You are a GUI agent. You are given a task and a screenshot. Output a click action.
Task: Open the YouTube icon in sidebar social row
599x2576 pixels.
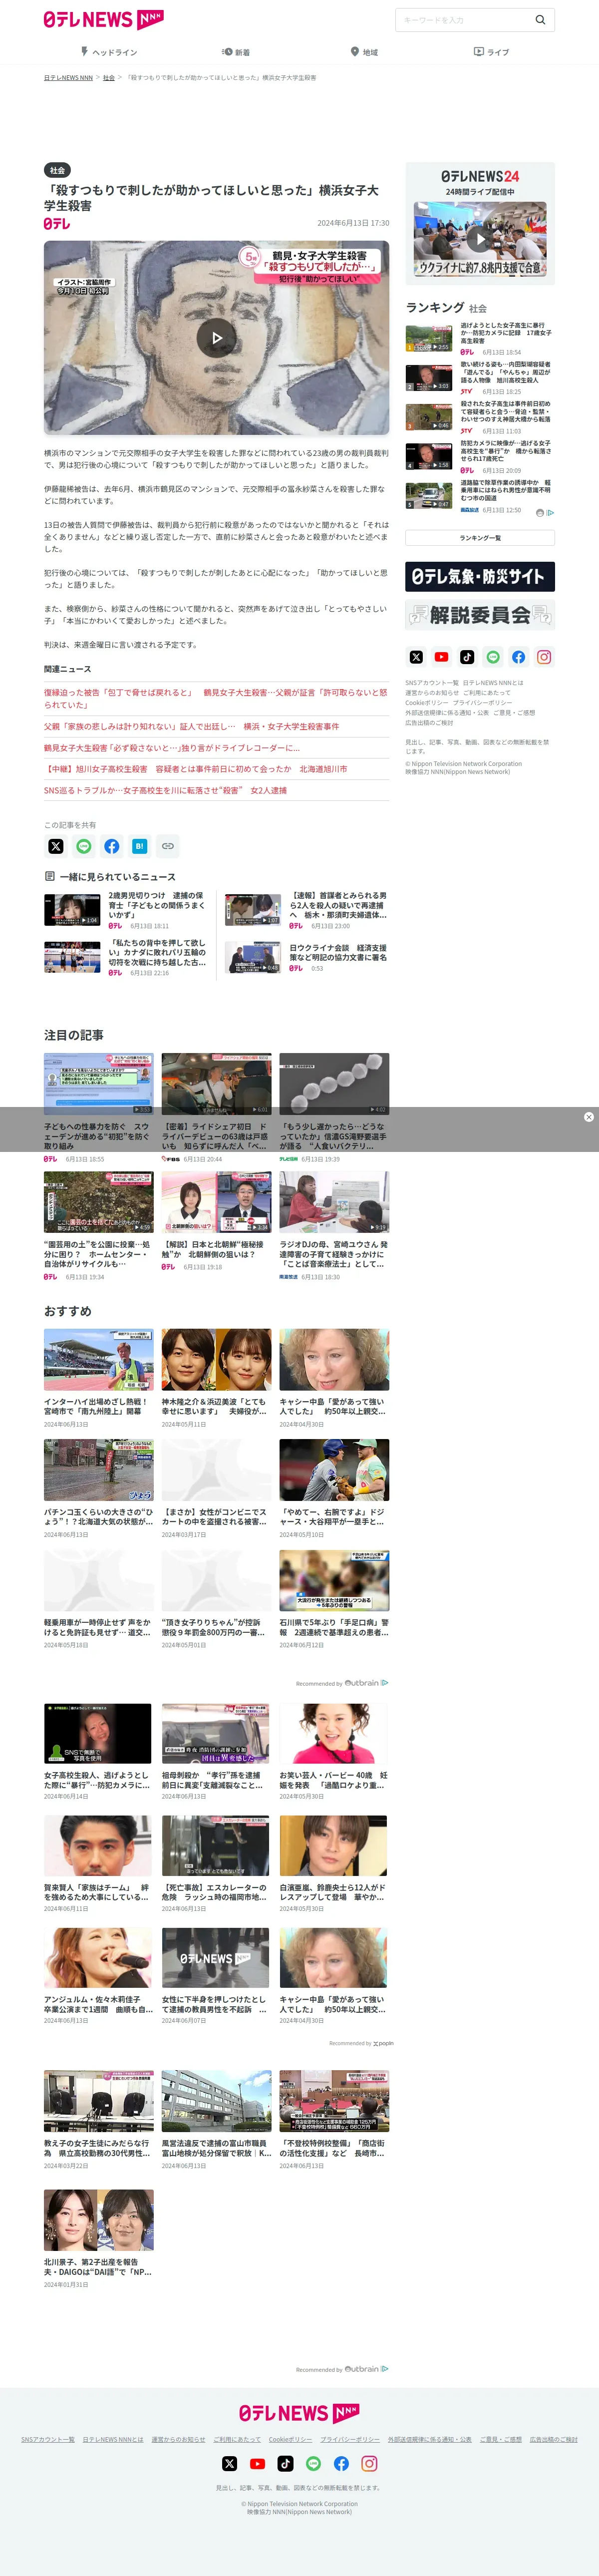point(441,657)
